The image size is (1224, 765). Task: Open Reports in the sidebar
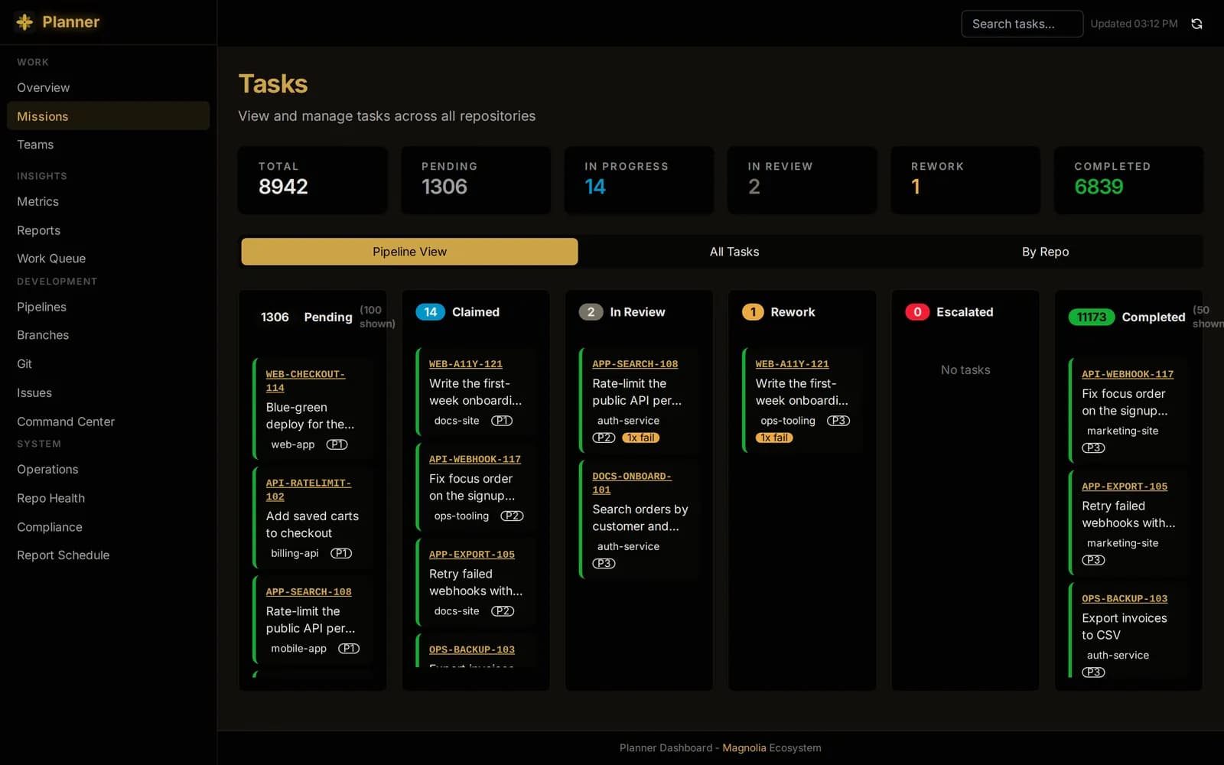tap(108, 230)
